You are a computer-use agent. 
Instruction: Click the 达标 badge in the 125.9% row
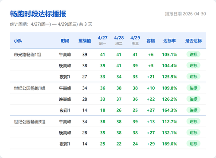click(194, 77)
